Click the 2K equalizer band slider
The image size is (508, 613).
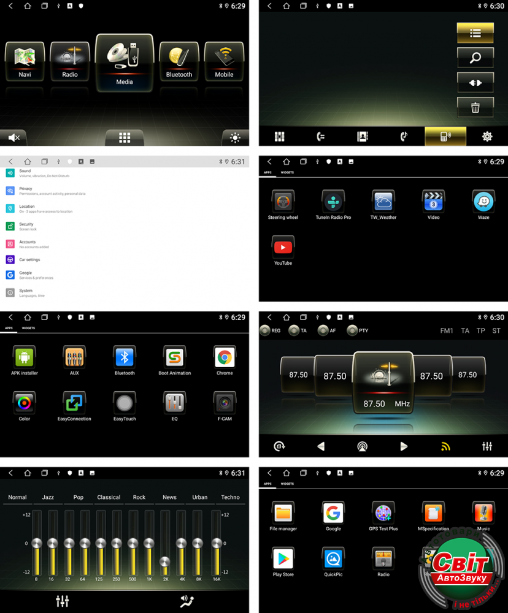164,562
